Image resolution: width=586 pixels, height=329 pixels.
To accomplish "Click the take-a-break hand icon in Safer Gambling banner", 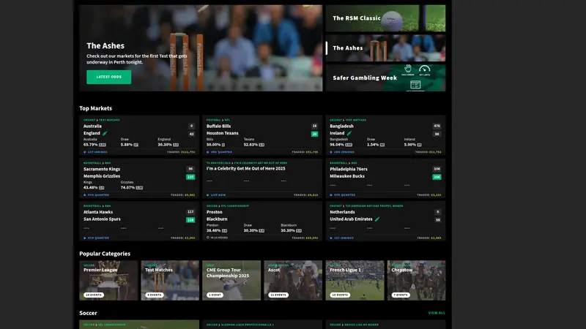I will (408, 69).
